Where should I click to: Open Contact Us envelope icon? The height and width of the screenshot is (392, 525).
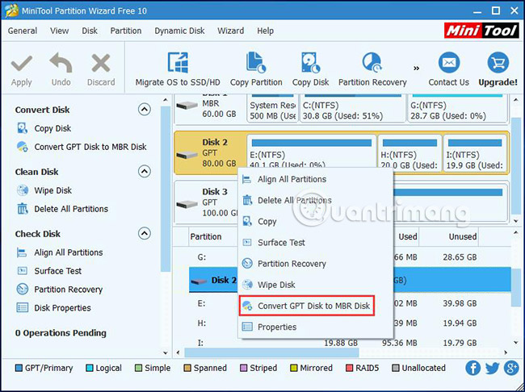448,63
